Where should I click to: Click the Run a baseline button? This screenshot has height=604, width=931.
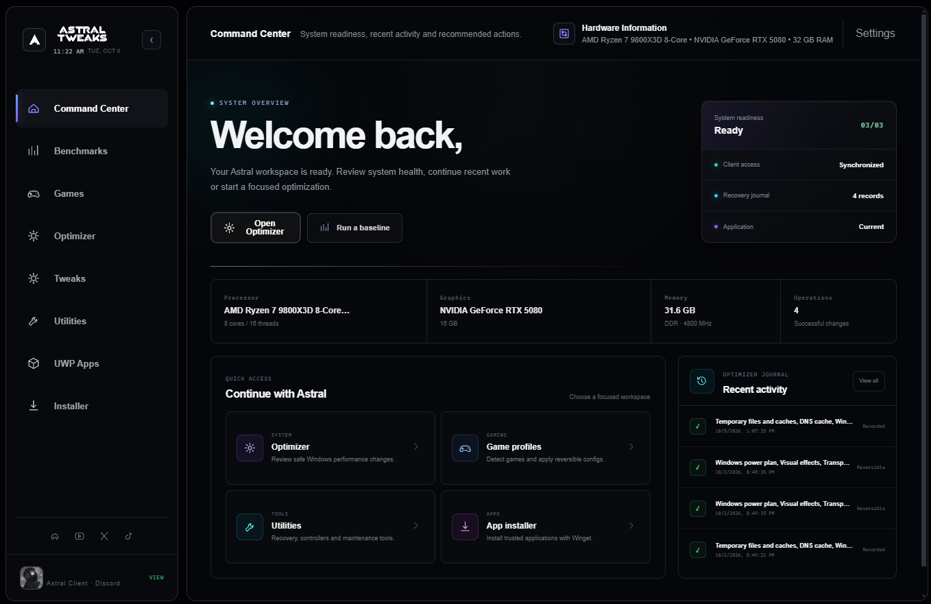(x=354, y=228)
